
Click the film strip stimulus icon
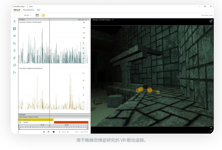click(x=15, y=29)
